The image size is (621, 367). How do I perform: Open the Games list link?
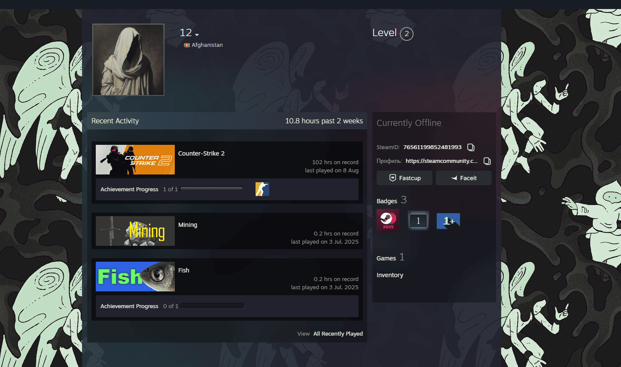[x=386, y=258]
